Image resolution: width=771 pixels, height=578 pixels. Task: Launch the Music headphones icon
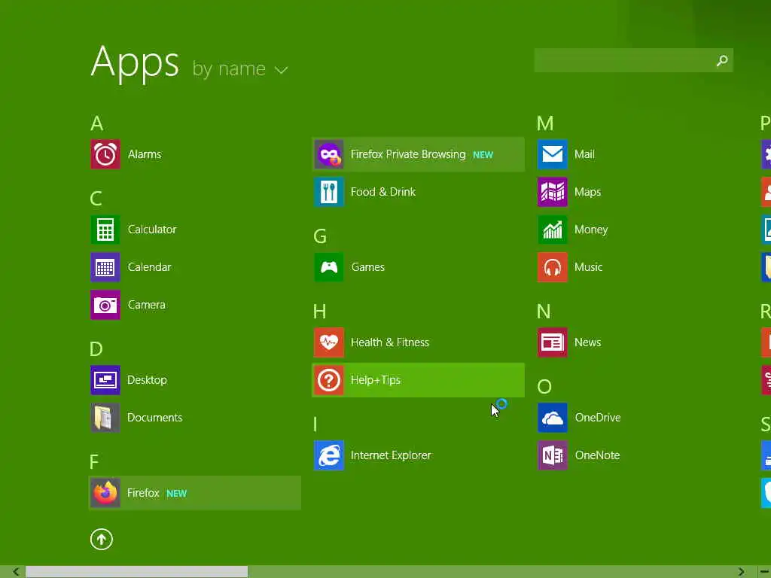pyautogui.click(x=553, y=267)
